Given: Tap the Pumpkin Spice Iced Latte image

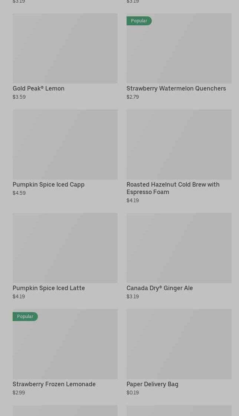Looking at the screenshot, I should tap(65, 248).
